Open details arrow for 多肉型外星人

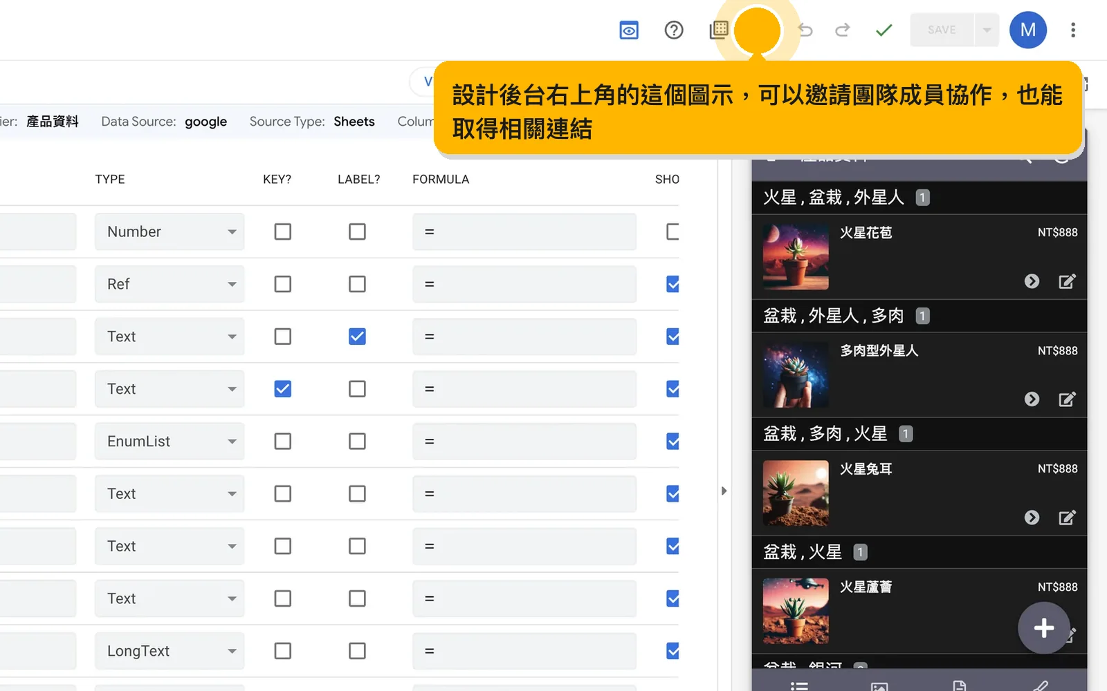[1032, 399]
